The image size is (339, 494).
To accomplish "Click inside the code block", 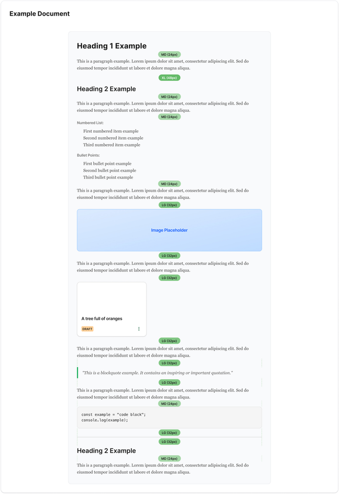I will tap(169, 417).
